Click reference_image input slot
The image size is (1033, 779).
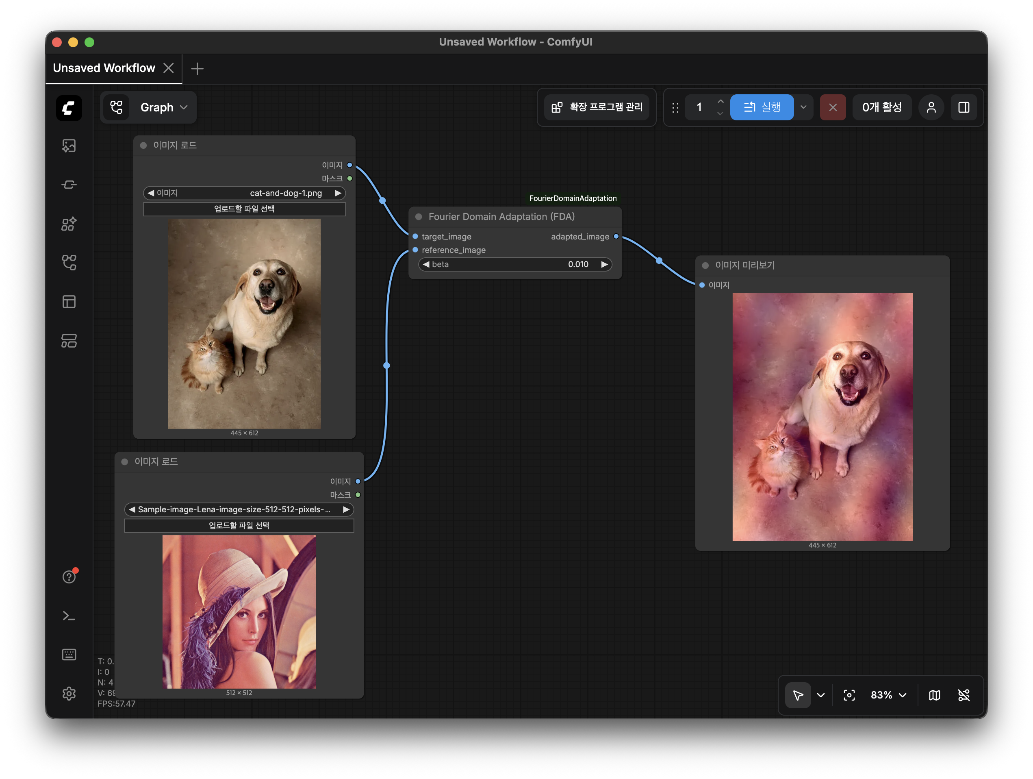(x=415, y=250)
